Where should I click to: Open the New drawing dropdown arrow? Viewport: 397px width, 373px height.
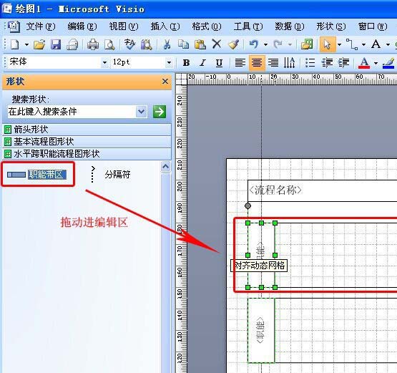click(x=26, y=45)
